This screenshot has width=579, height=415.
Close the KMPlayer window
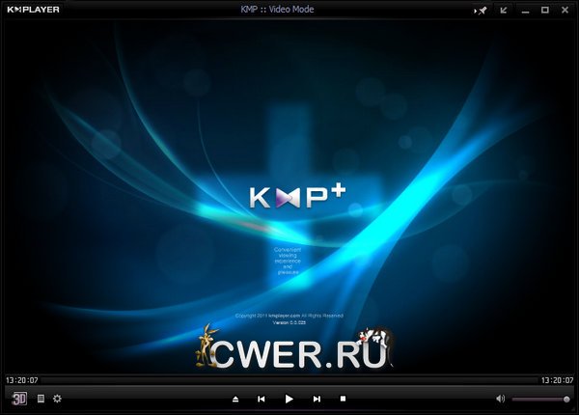click(x=565, y=10)
